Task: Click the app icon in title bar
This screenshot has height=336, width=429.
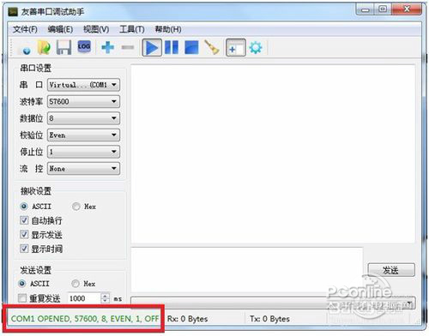Action: click(13, 12)
